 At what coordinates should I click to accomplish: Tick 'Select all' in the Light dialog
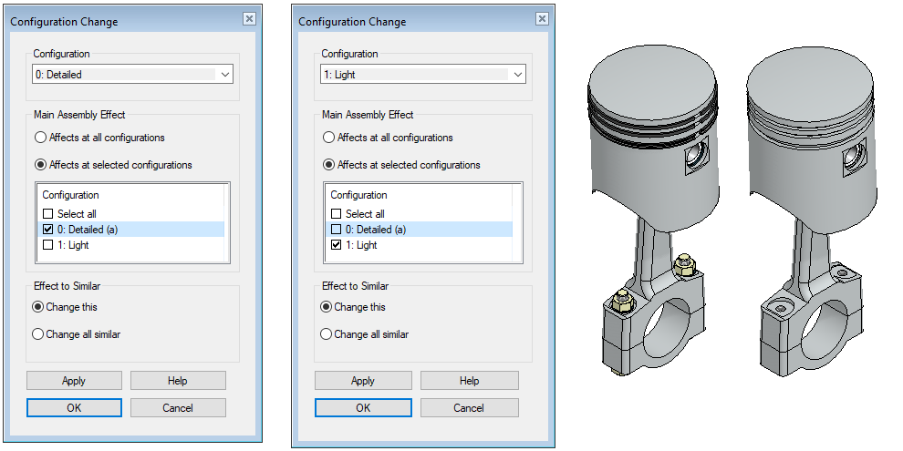click(x=337, y=214)
